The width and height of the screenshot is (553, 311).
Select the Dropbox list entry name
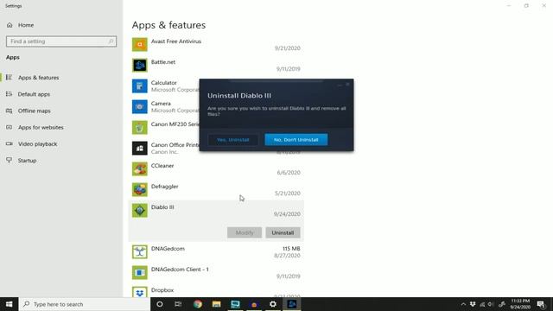point(162,290)
